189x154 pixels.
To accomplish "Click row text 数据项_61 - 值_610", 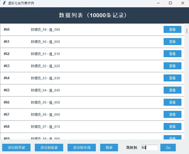I will click(45, 54).
